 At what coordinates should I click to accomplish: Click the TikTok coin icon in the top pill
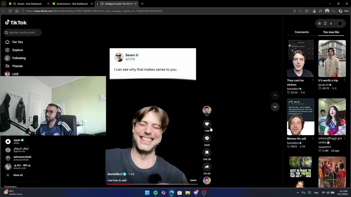click(x=319, y=23)
